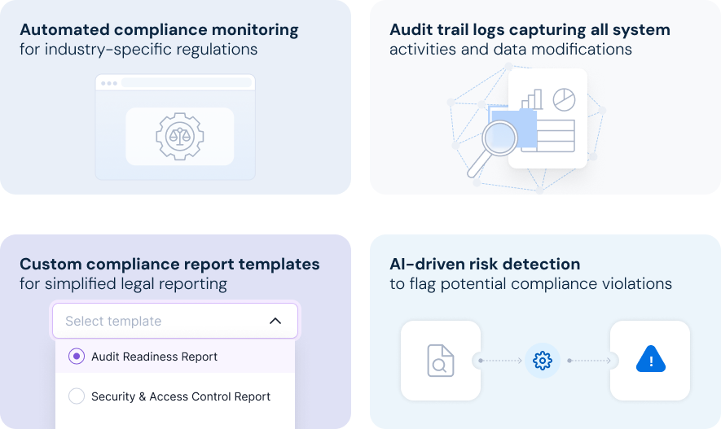721x429 pixels.
Task: Click the blue warning triangle alert icon
Action: pos(651,359)
